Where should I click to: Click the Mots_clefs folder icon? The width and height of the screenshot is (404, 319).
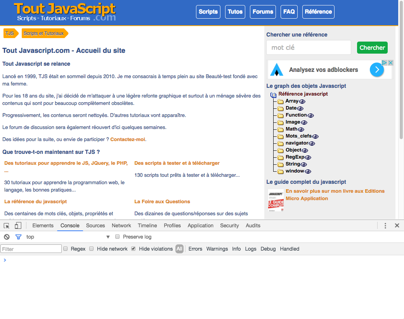tap(281, 136)
